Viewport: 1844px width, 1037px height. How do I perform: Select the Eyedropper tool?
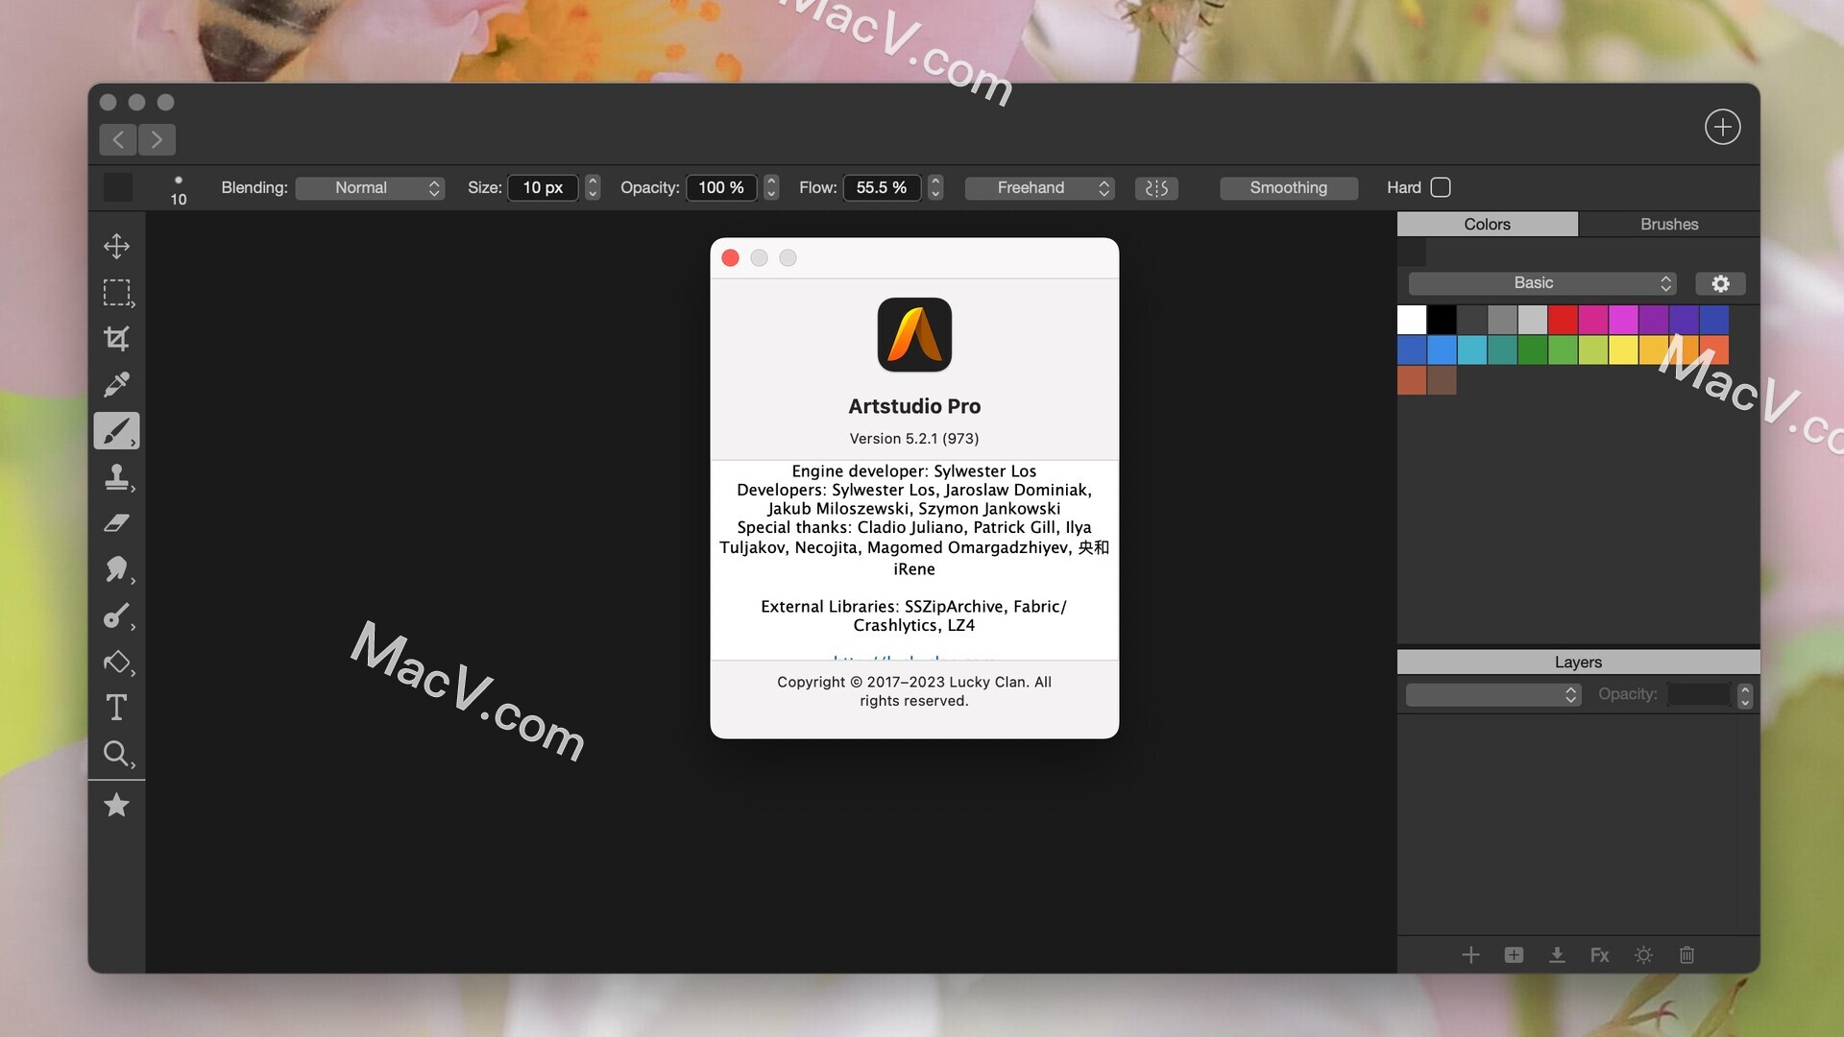point(116,384)
